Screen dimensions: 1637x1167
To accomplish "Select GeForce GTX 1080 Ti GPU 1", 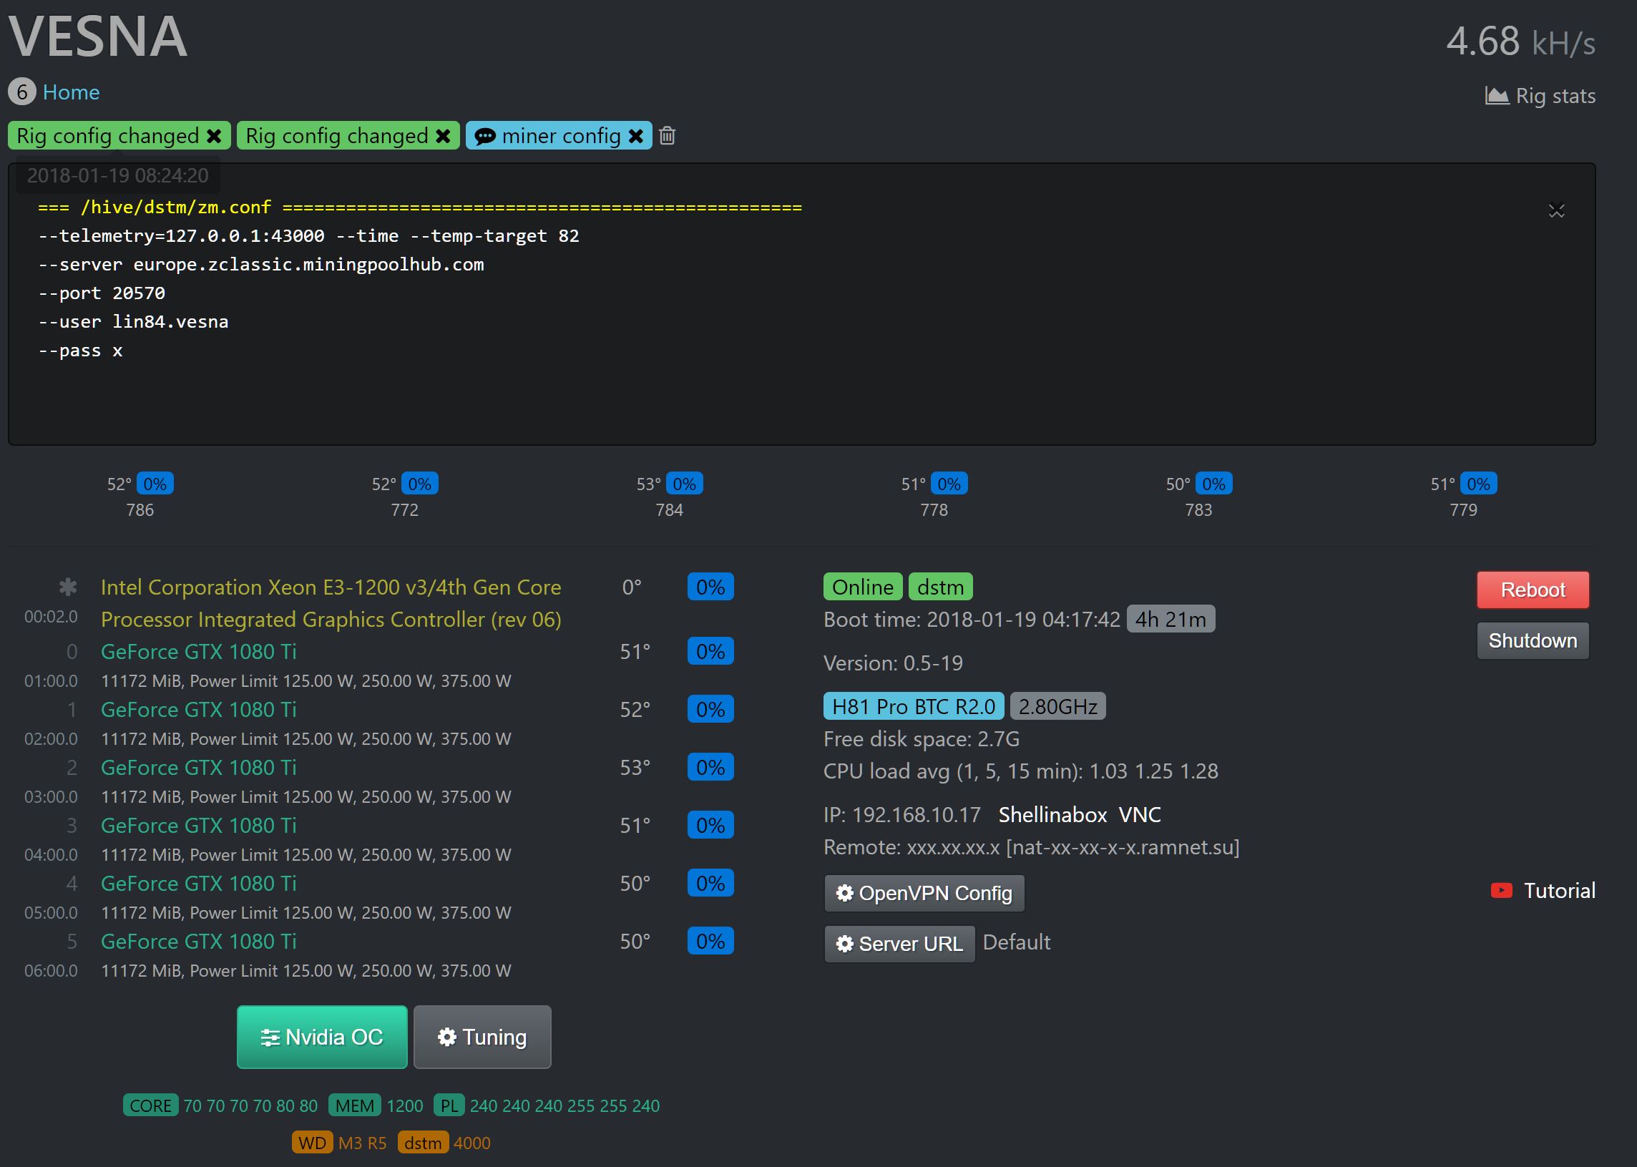I will (x=198, y=709).
